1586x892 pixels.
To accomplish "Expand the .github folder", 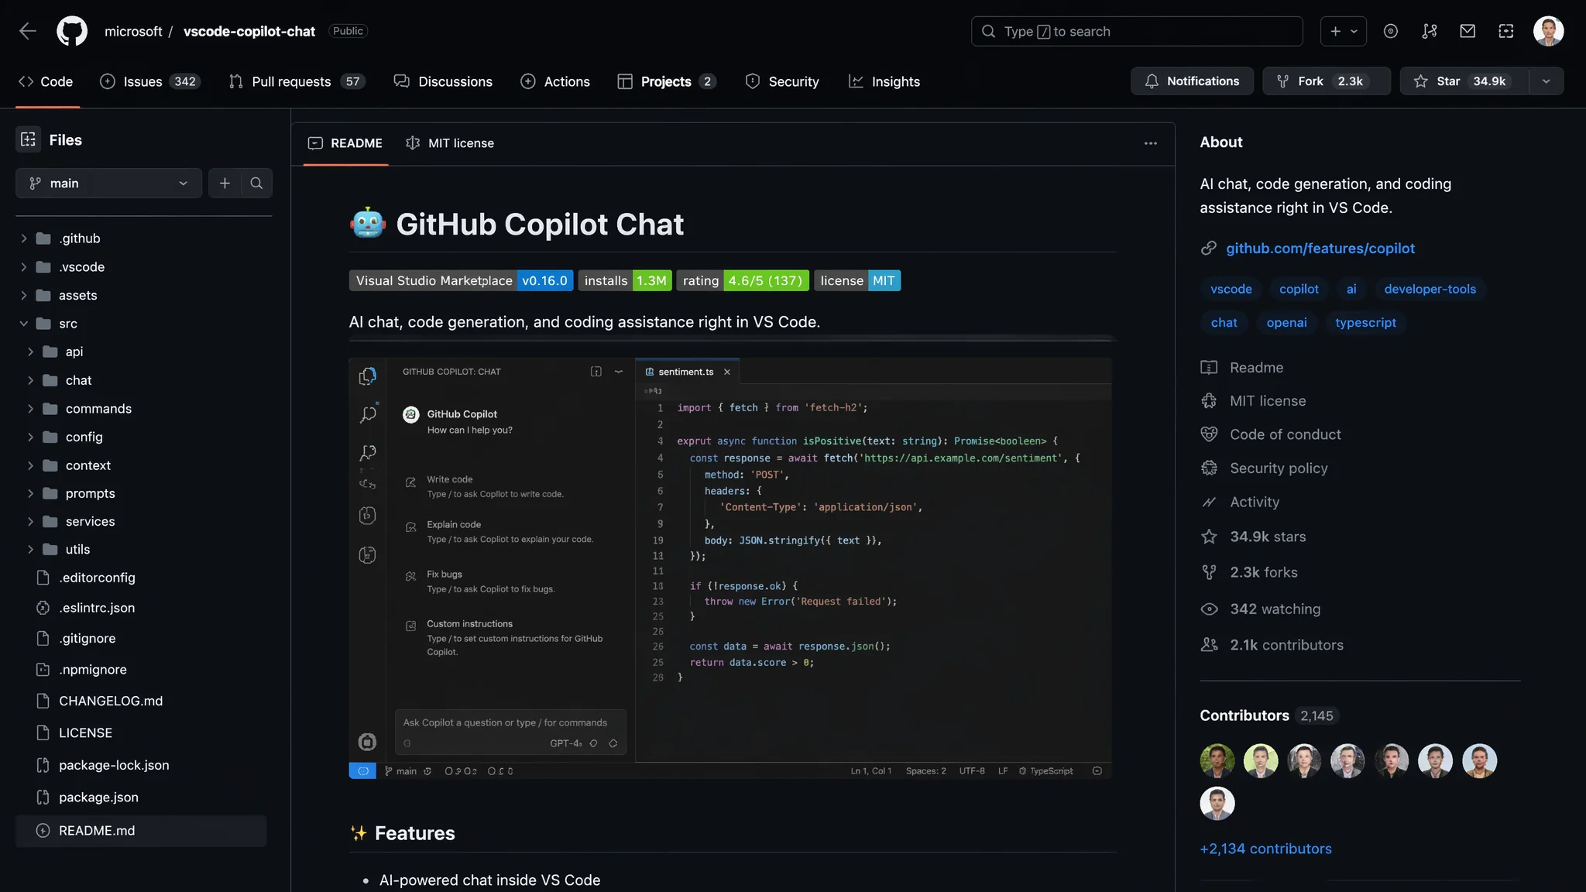I will (23, 238).
